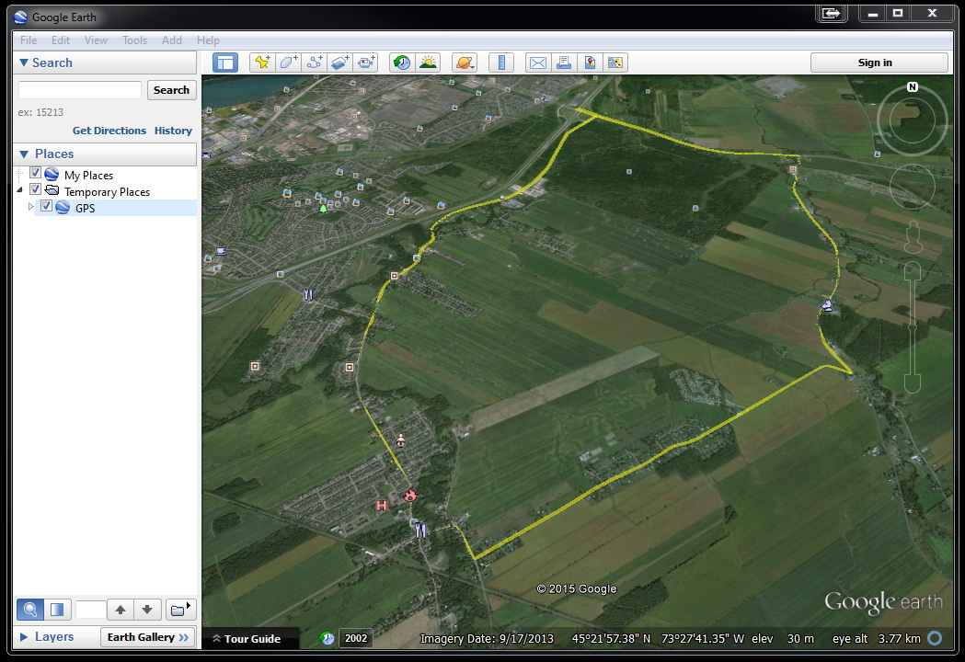Expand the Layers panel

tap(24, 637)
